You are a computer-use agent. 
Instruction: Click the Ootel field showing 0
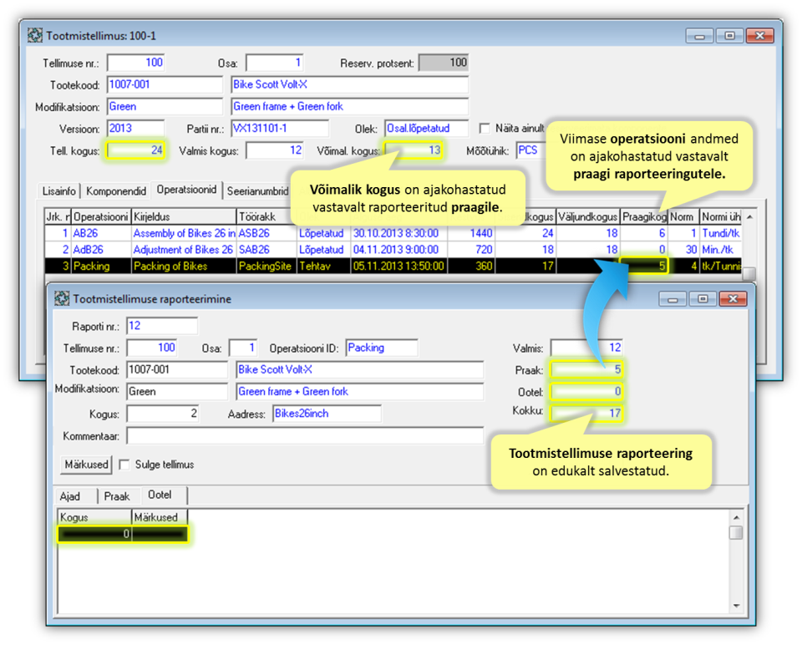tap(586, 392)
